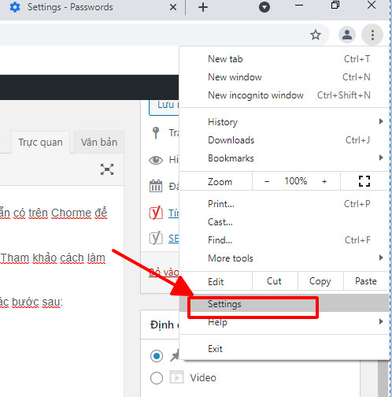392x397 pixels.
Task: Click the dropdown circle icon in title bar
Action: (264, 7)
